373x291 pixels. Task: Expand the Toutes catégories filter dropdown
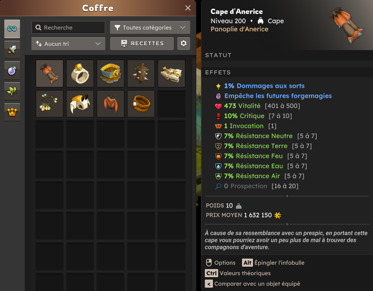(x=150, y=27)
